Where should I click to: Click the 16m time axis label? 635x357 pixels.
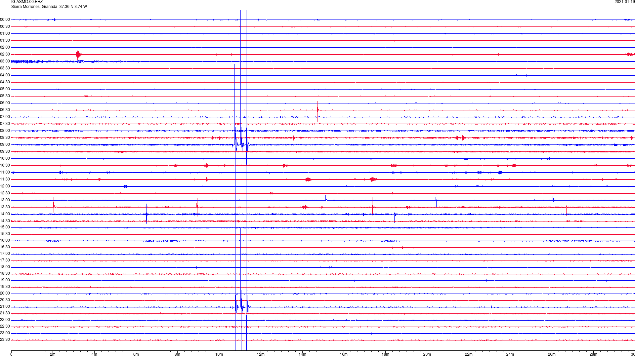tap(344, 355)
